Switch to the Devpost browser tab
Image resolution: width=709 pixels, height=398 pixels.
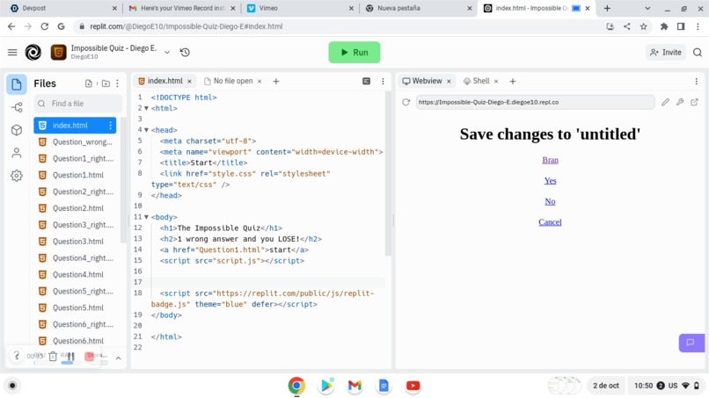click(x=62, y=8)
